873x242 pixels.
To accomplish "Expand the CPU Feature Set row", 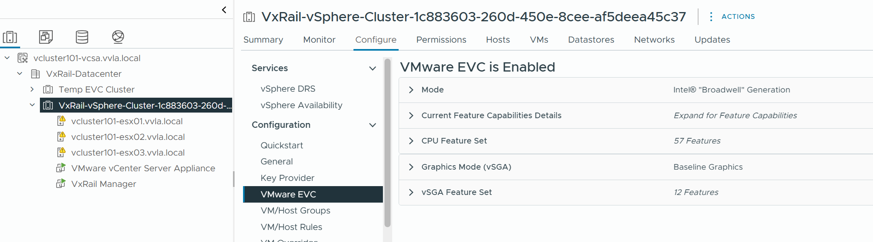I will (411, 141).
